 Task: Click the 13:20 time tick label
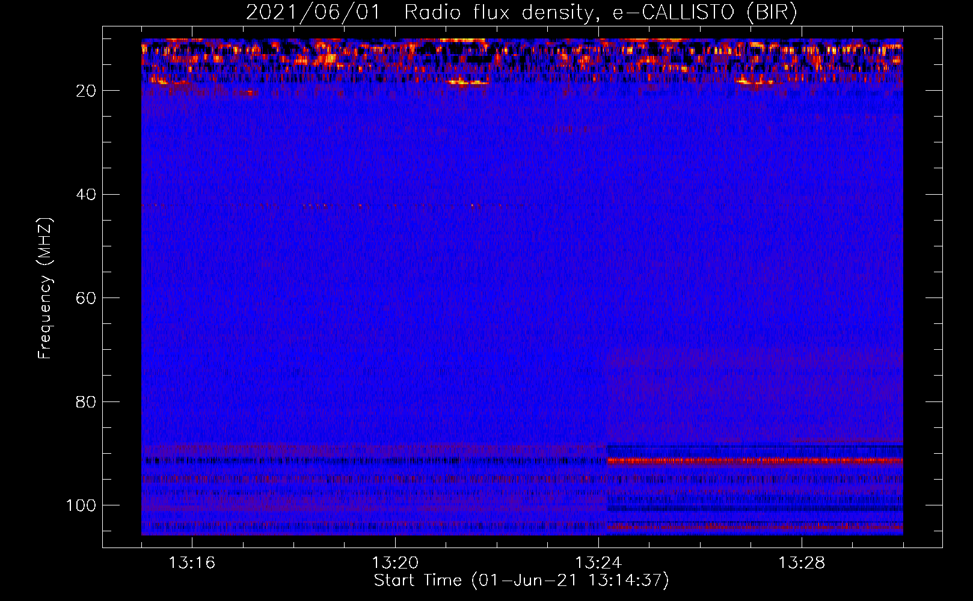coord(395,563)
